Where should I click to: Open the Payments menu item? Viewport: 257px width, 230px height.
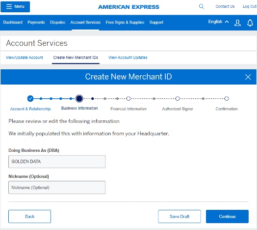[x=36, y=22]
